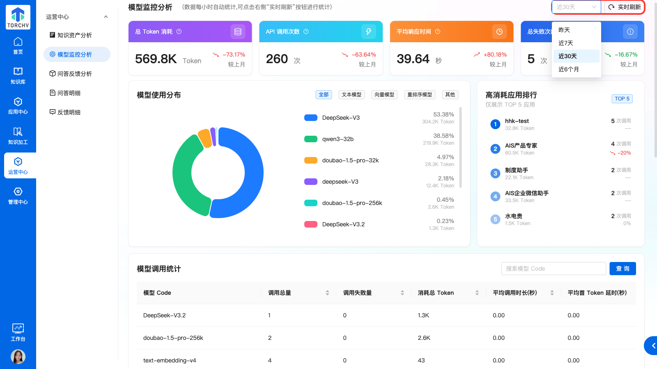The image size is (657, 369).
Task: Open the 近30天 time range dropdown
Action: pyautogui.click(x=576, y=7)
